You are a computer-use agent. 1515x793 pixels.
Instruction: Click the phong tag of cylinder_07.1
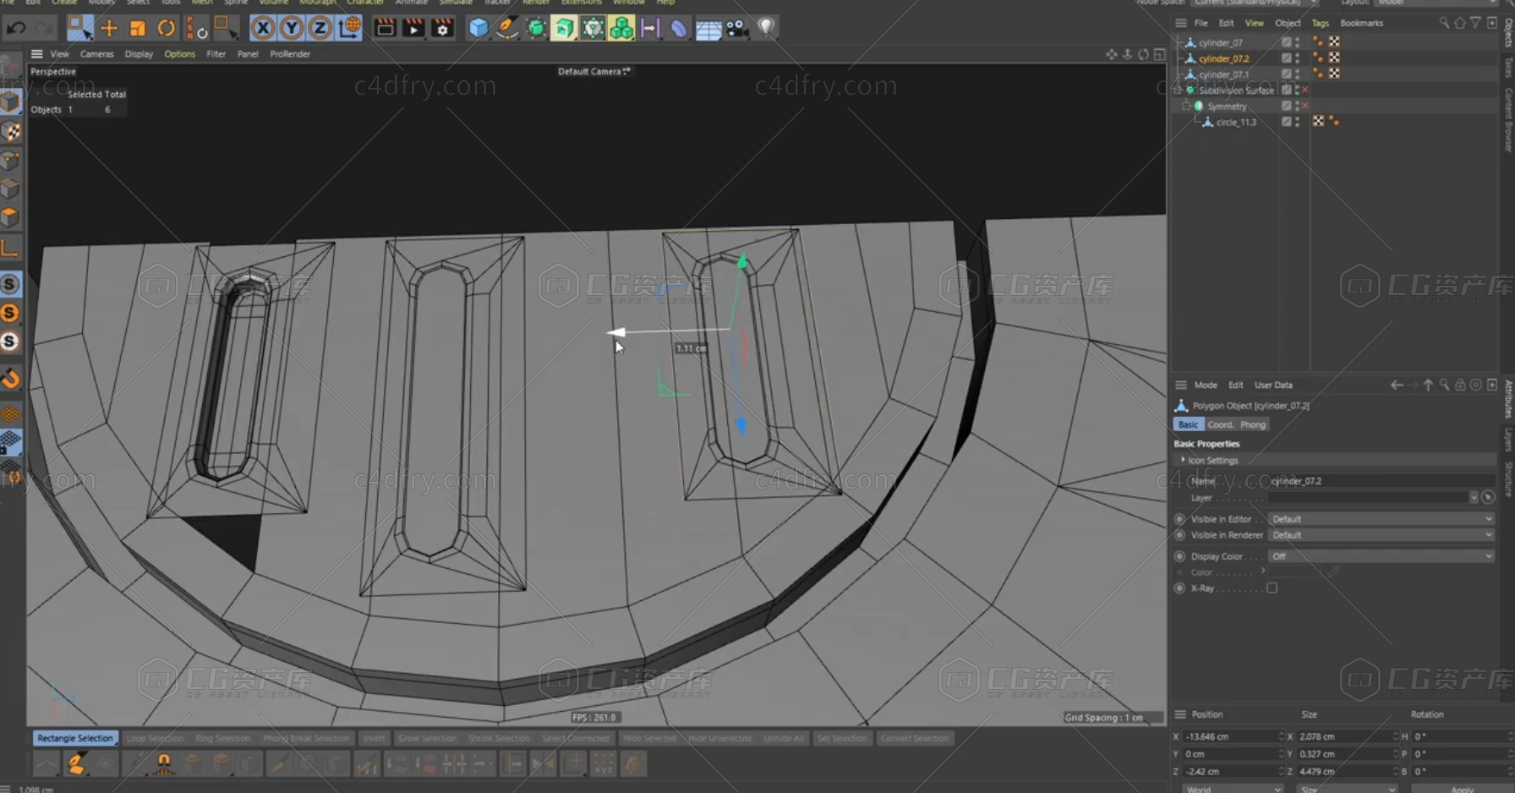[x=1317, y=74]
